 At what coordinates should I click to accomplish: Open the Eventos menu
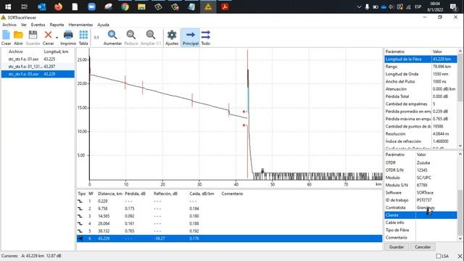[38, 25]
